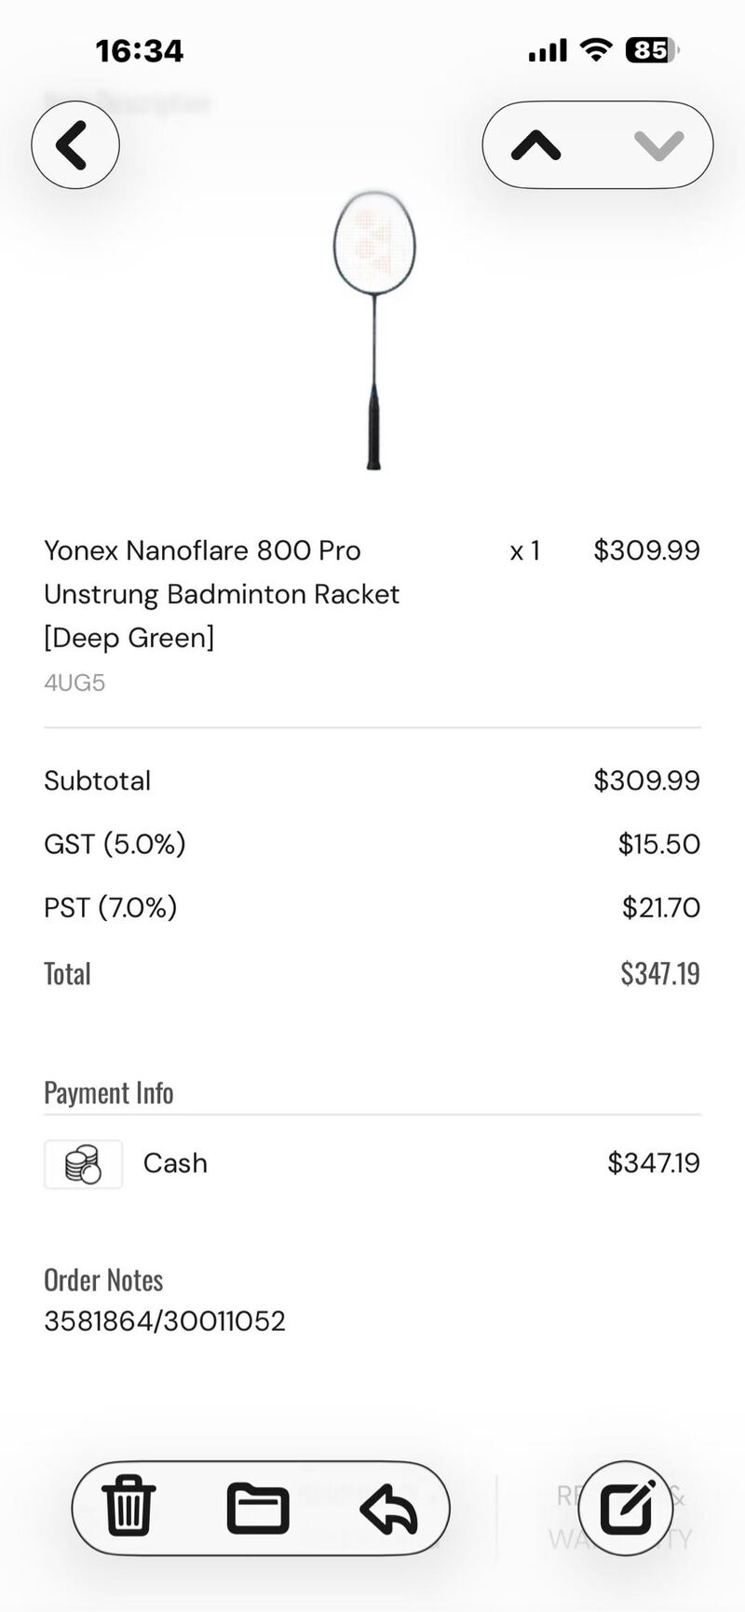The width and height of the screenshot is (745, 1612).
Task: Tap the Total amount $347.19
Action: click(x=659, y=974)
